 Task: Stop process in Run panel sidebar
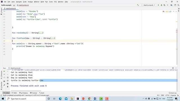coord(4,74)
